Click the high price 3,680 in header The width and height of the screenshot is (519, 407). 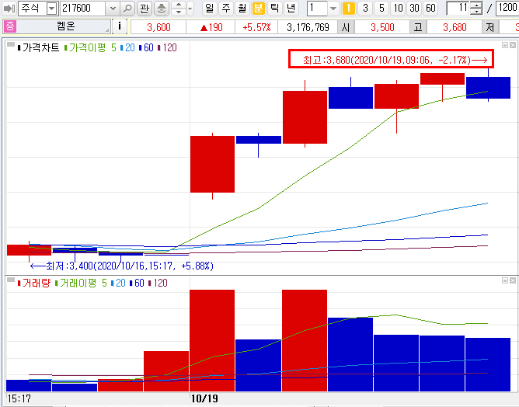tap(455, 27)
